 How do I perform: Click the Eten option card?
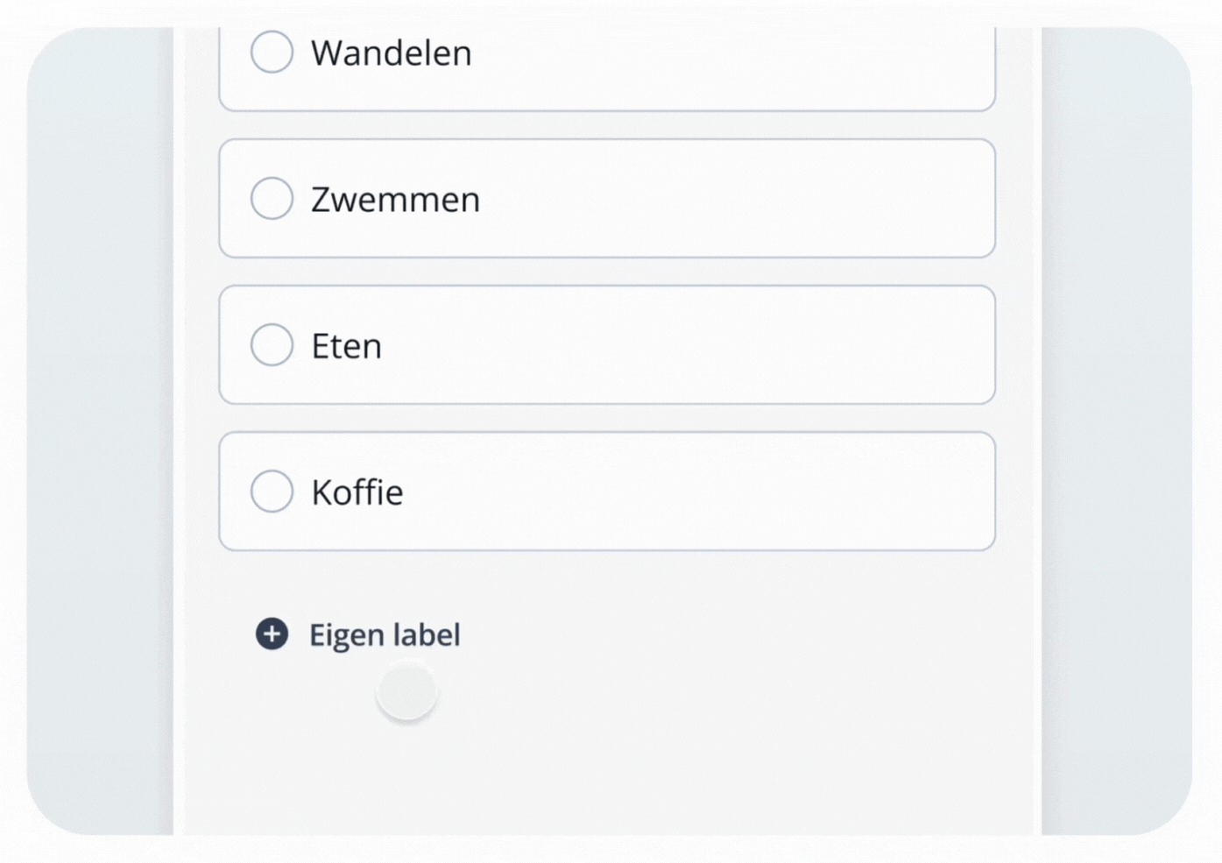click(607, 344)
